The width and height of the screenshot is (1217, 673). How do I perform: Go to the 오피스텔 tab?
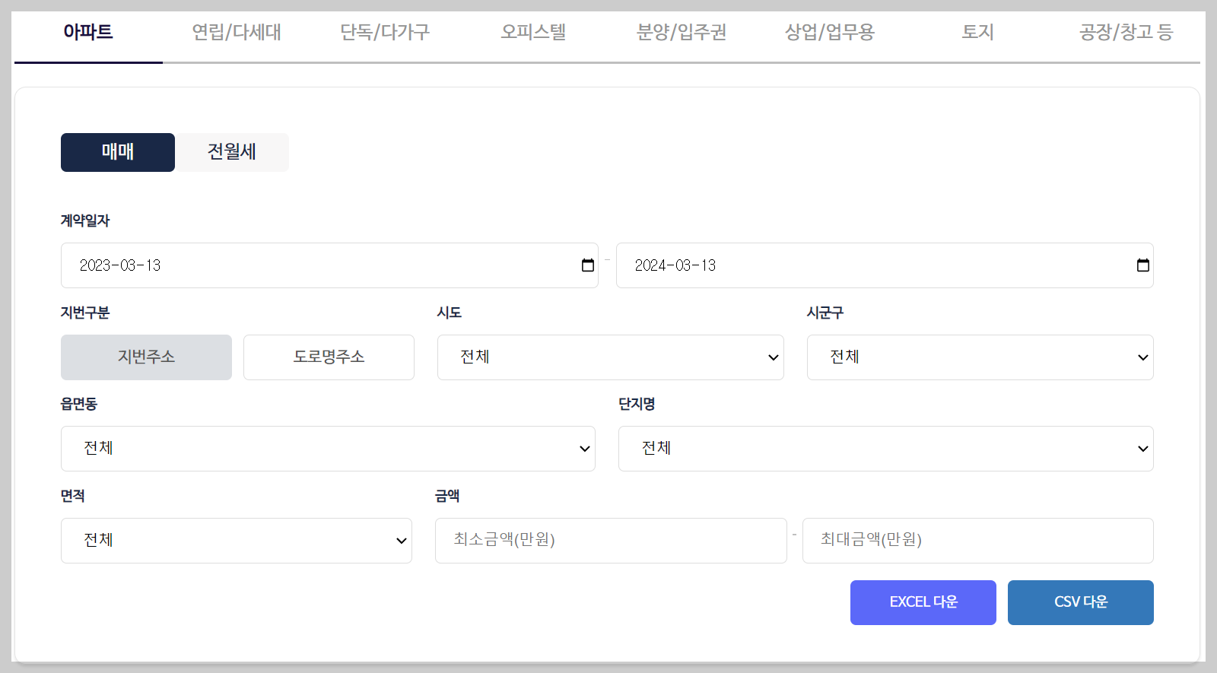click(533, 32)
